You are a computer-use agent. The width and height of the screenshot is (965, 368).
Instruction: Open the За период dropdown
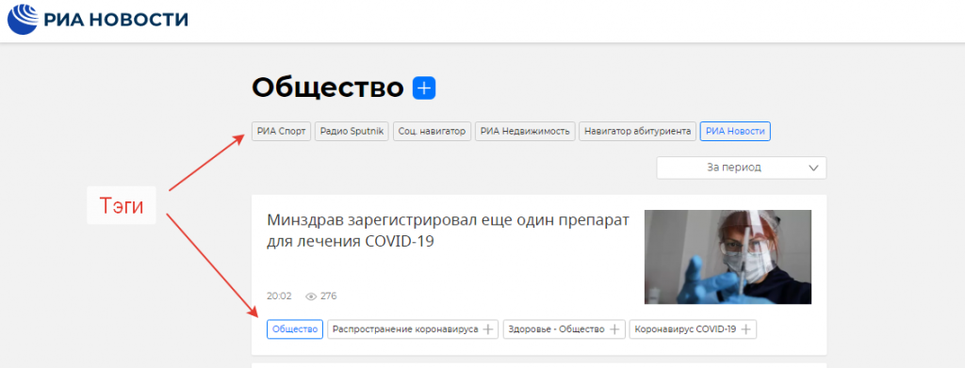click(x=741, y=168)
